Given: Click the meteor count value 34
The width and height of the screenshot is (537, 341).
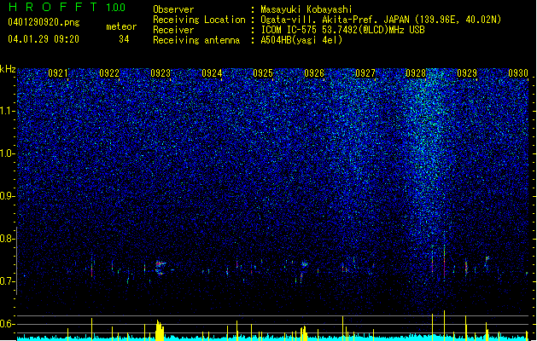Looking at the screenshot, I should [x=124, y=39].
